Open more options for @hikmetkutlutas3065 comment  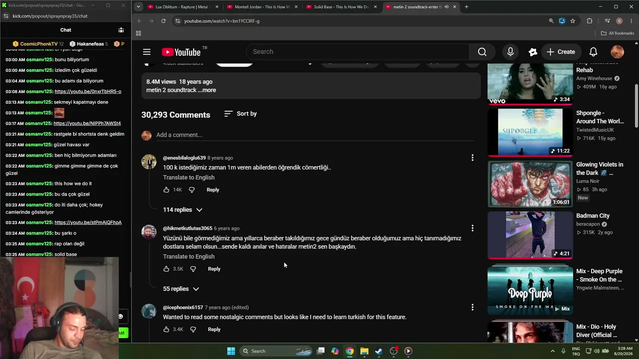[x=472, y=228]
